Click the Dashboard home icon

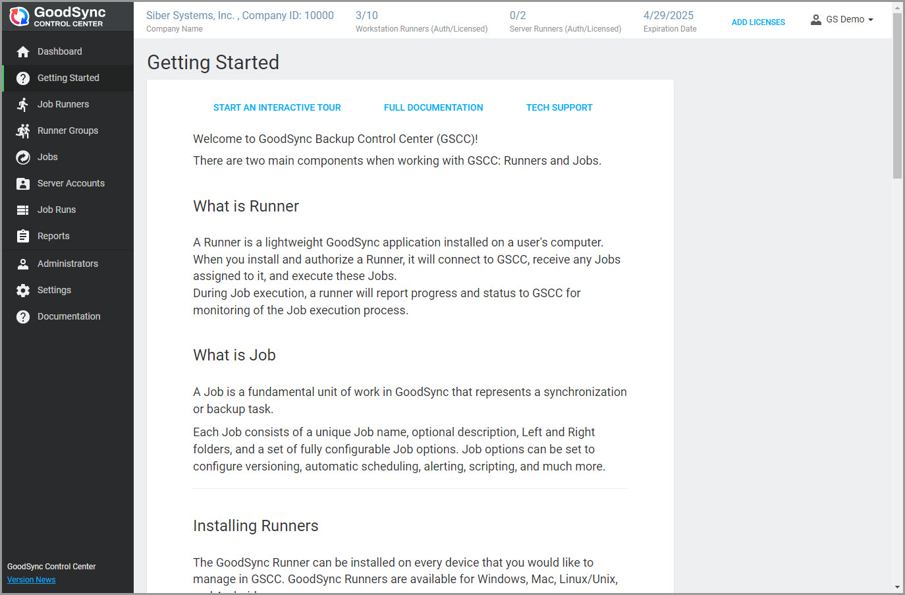click(23, 52)
